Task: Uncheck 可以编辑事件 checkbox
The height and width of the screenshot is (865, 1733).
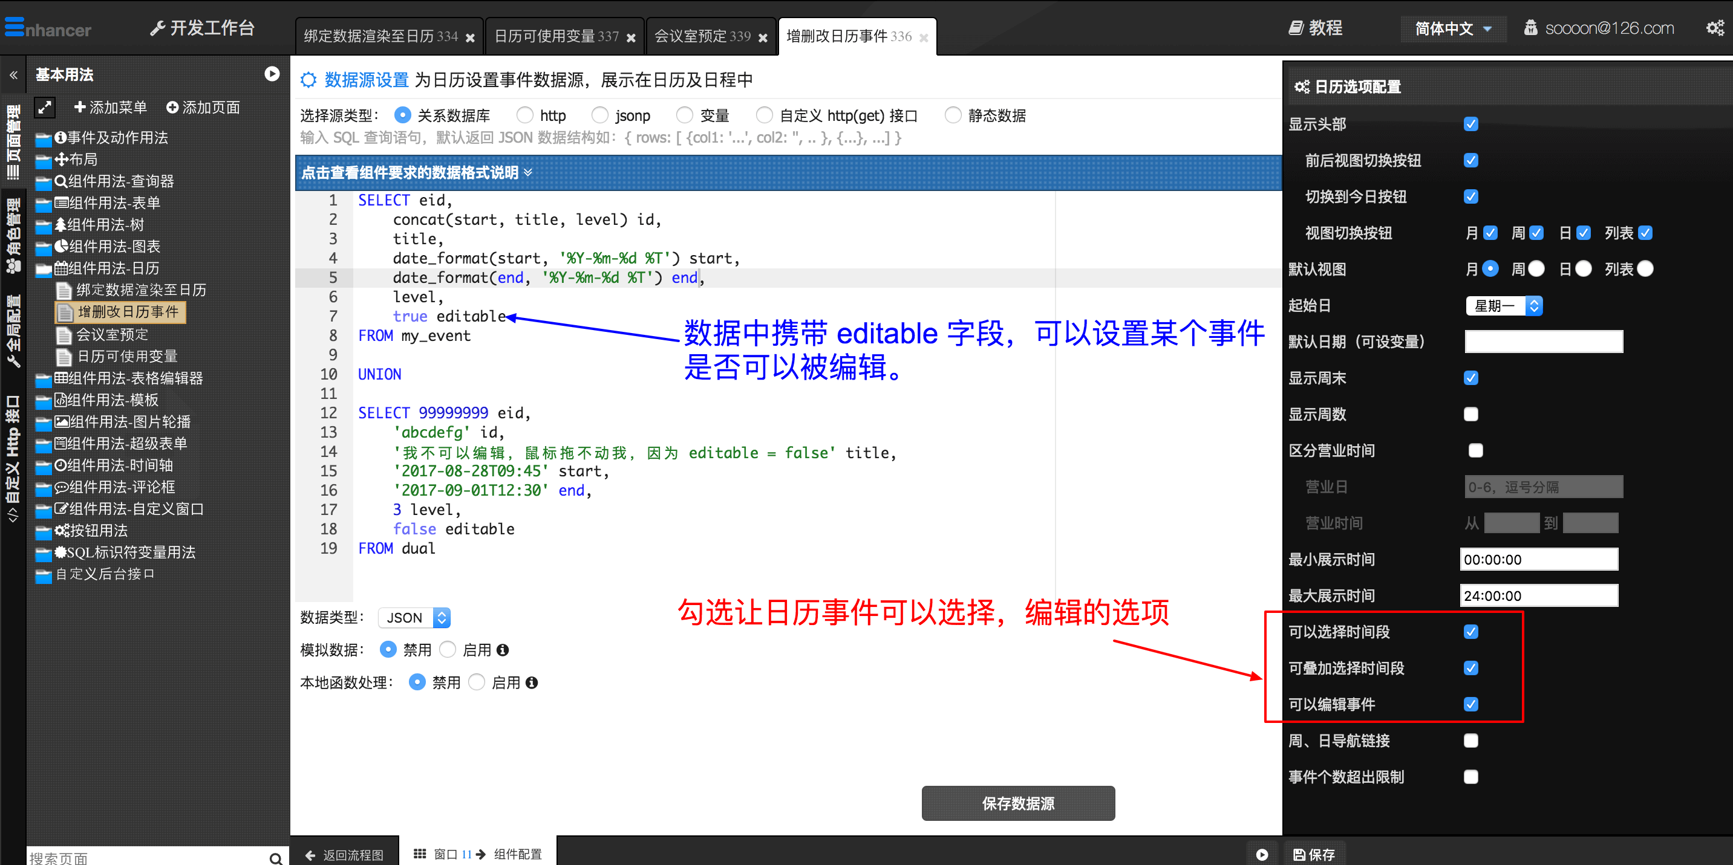Action: [x=1470, y=704]
